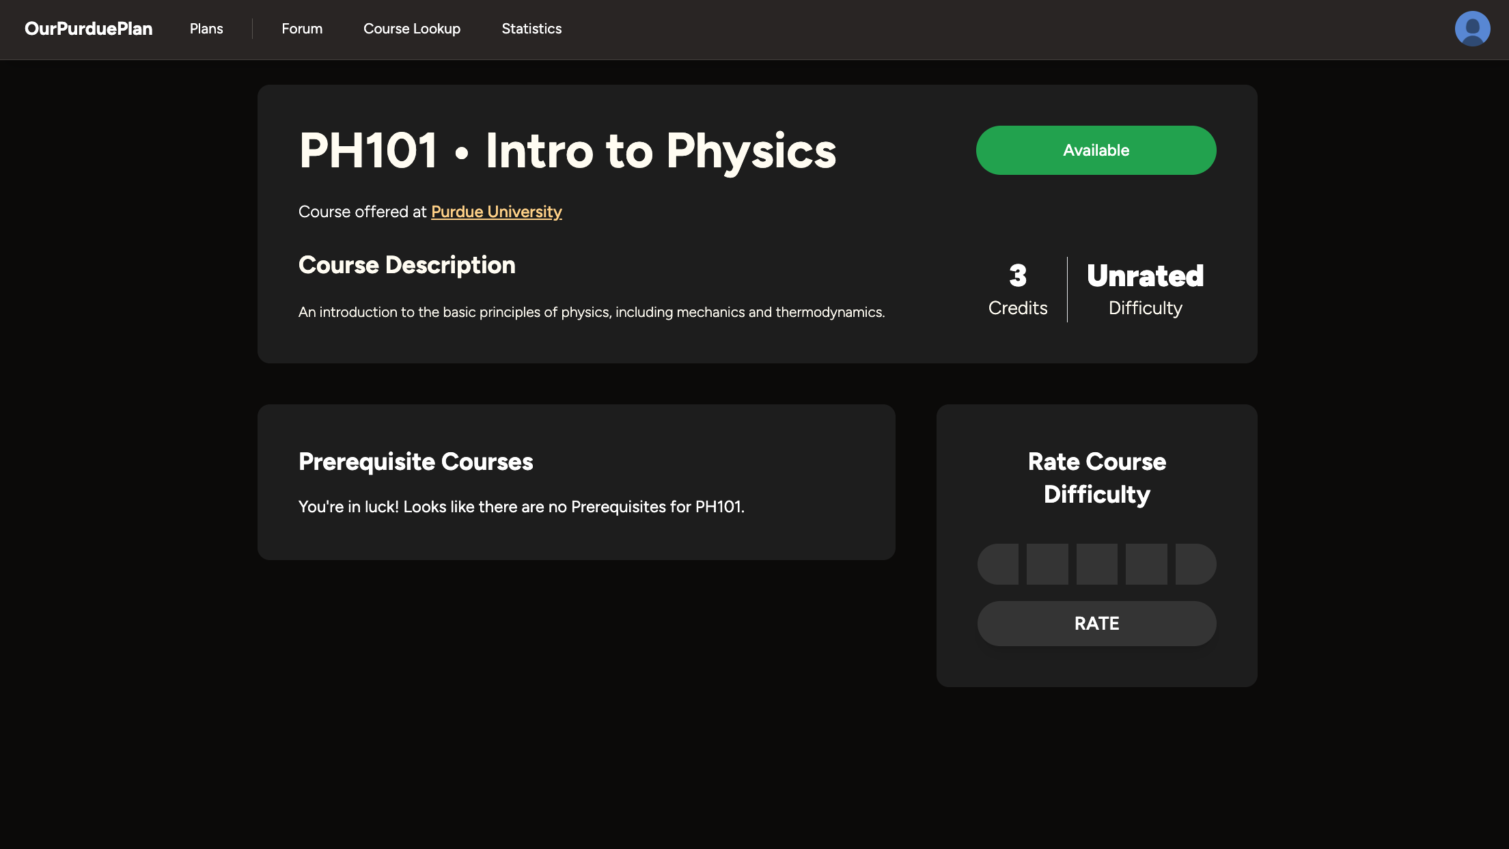This screenshot has width=1509, height=849.
Task: Open Course Lookup in navbar
Action: pos(412,29)
